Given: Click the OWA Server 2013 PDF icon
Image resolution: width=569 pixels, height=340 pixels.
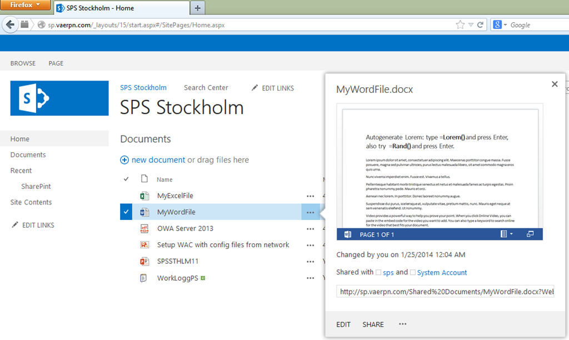Looking at the screenshot, I should point(144,228).
